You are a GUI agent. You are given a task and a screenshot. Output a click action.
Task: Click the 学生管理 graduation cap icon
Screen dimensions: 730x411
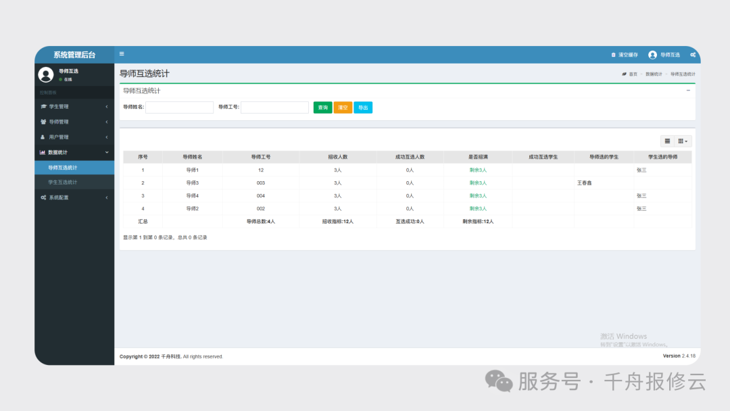[43, 107]
